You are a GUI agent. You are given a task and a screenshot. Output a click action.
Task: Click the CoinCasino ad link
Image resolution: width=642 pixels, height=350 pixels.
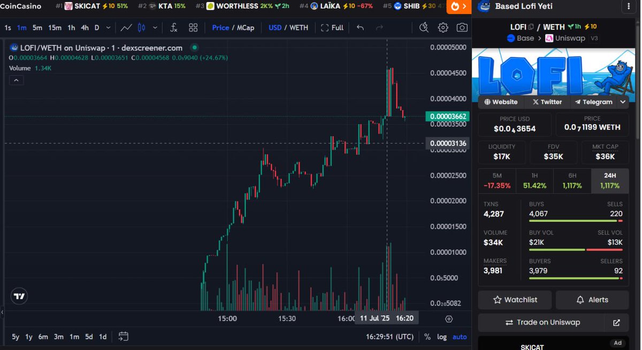20,6
